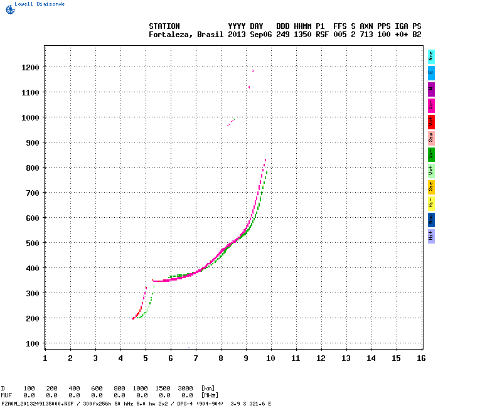Select the purple W legend swatch

tap(431, 89)
